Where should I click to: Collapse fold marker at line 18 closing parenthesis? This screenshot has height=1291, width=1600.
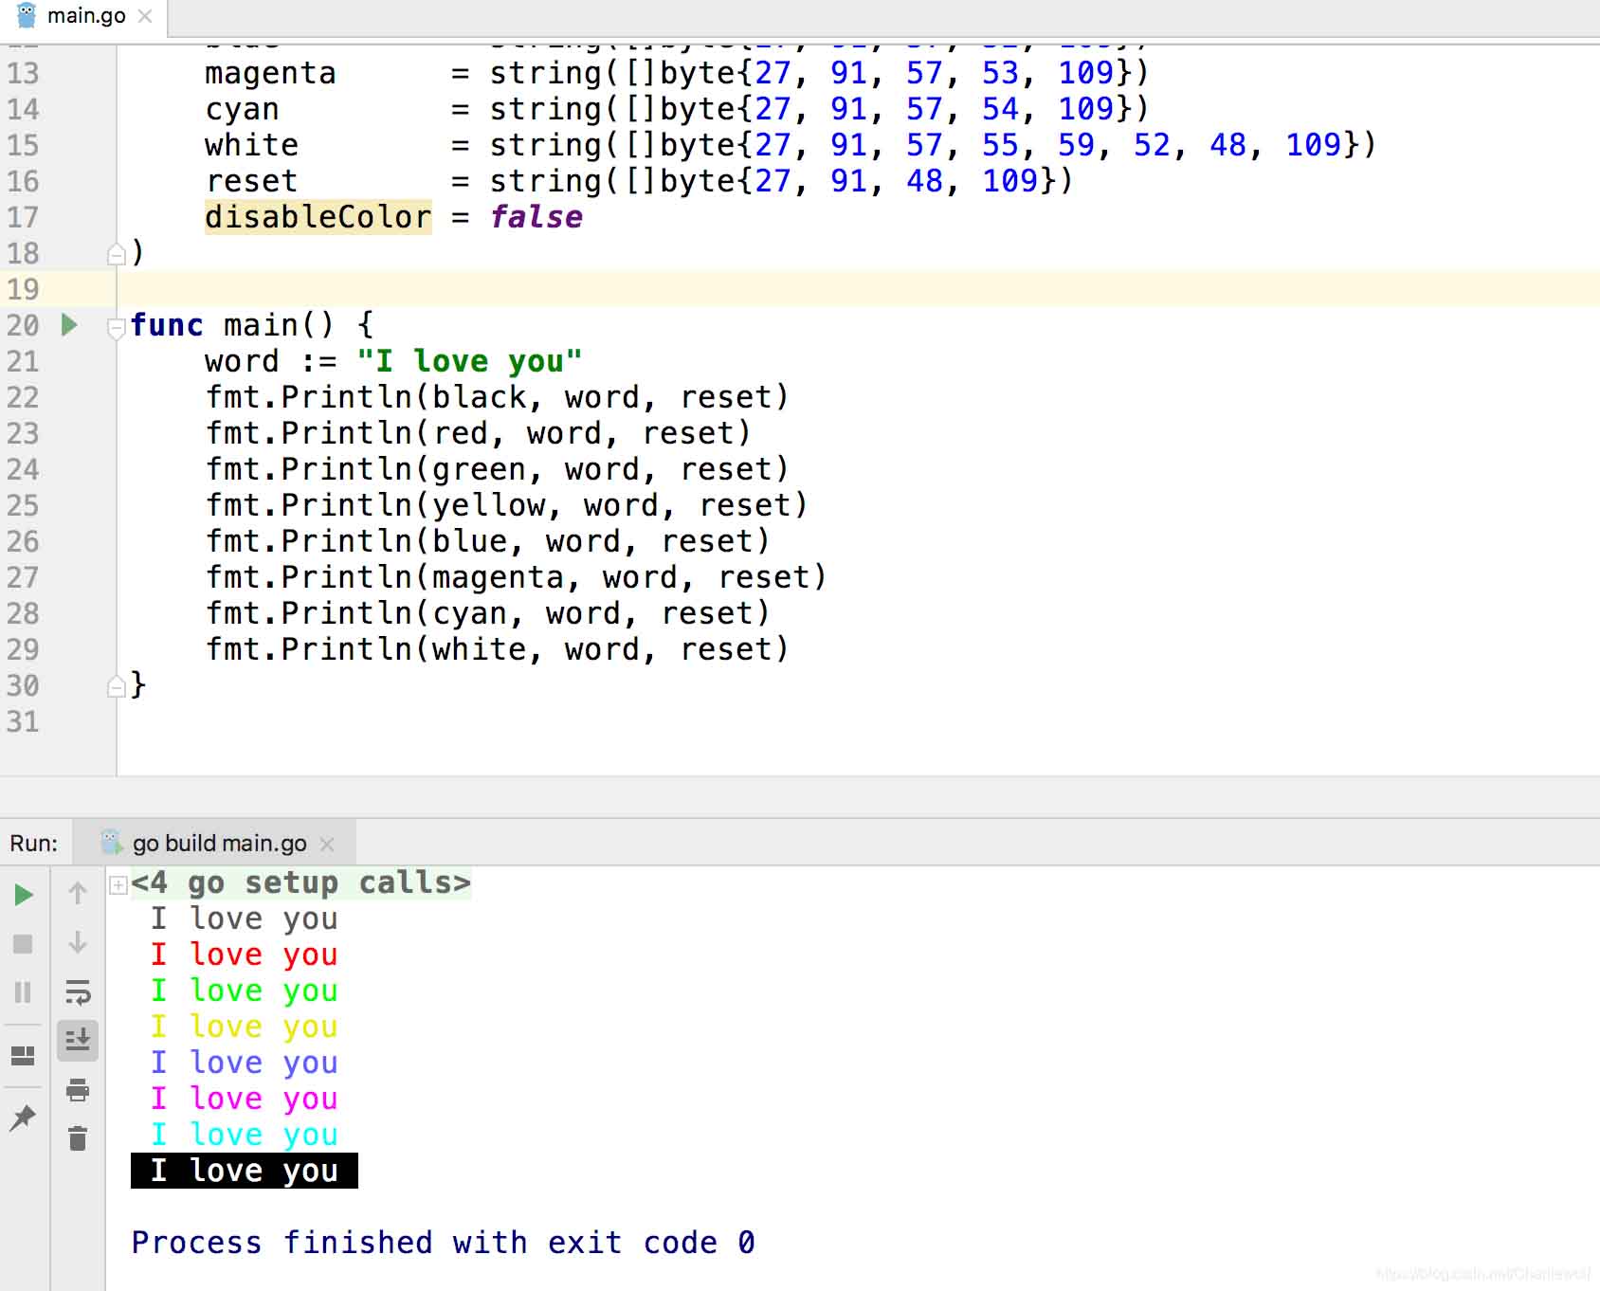pos(117,254)
